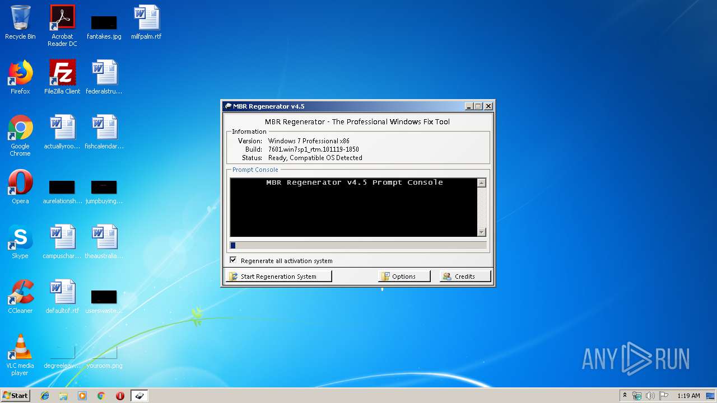Click prompt console scrollbar up arrow
Screen dimensions: 717x403
[482, 183]
